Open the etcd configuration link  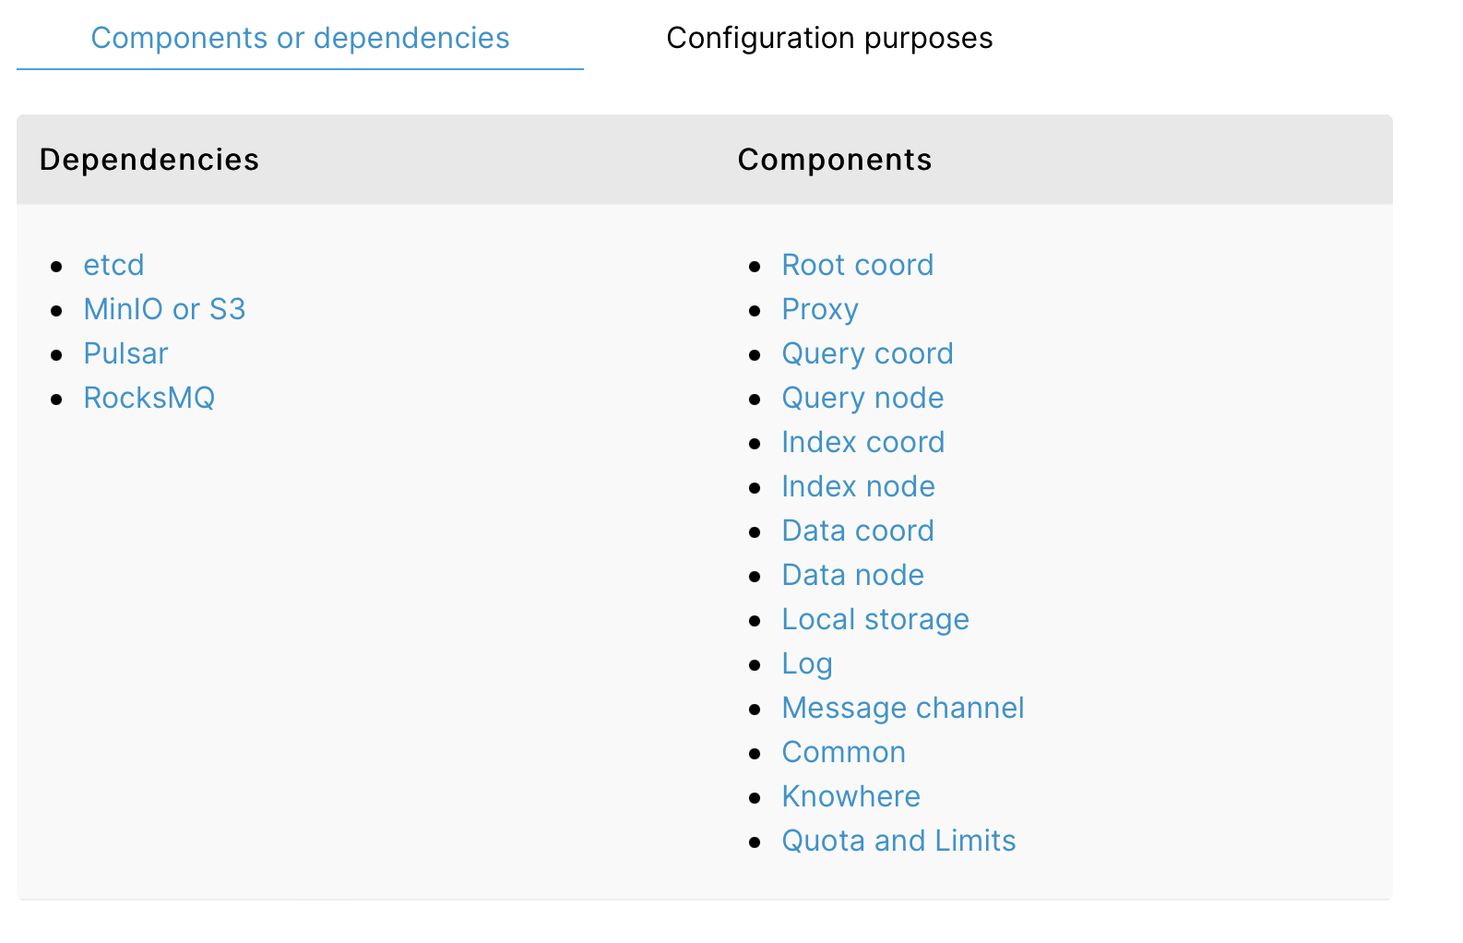coord(113,265)
